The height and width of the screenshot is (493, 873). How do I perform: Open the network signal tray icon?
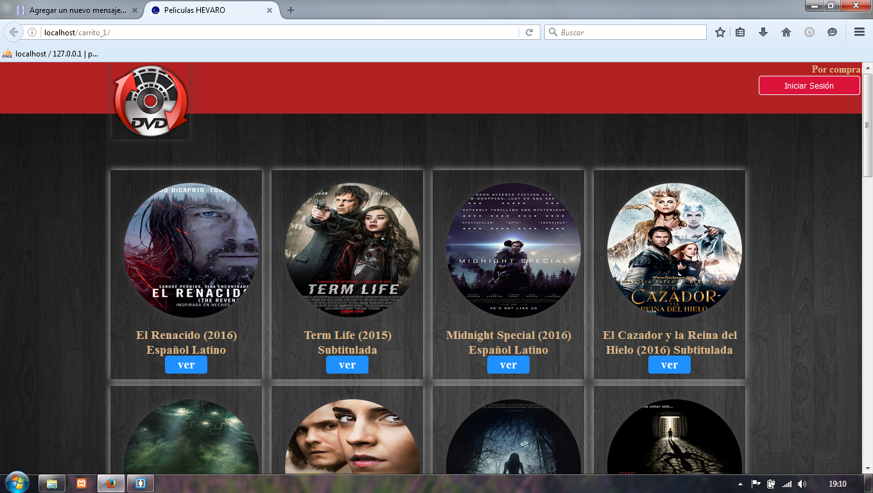pos(787,484)
